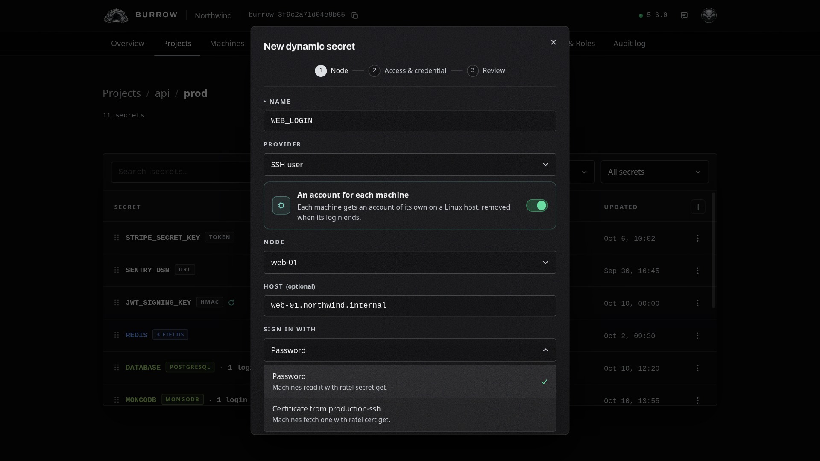Copy the burrow instance ID

coord(354,15)
